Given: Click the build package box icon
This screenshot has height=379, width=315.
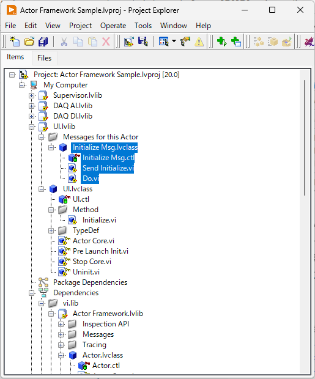Looking at the screenshot, I should click(273, 42).
